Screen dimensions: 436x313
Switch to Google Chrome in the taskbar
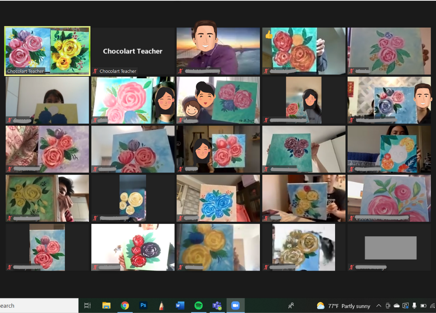point(125,306)
